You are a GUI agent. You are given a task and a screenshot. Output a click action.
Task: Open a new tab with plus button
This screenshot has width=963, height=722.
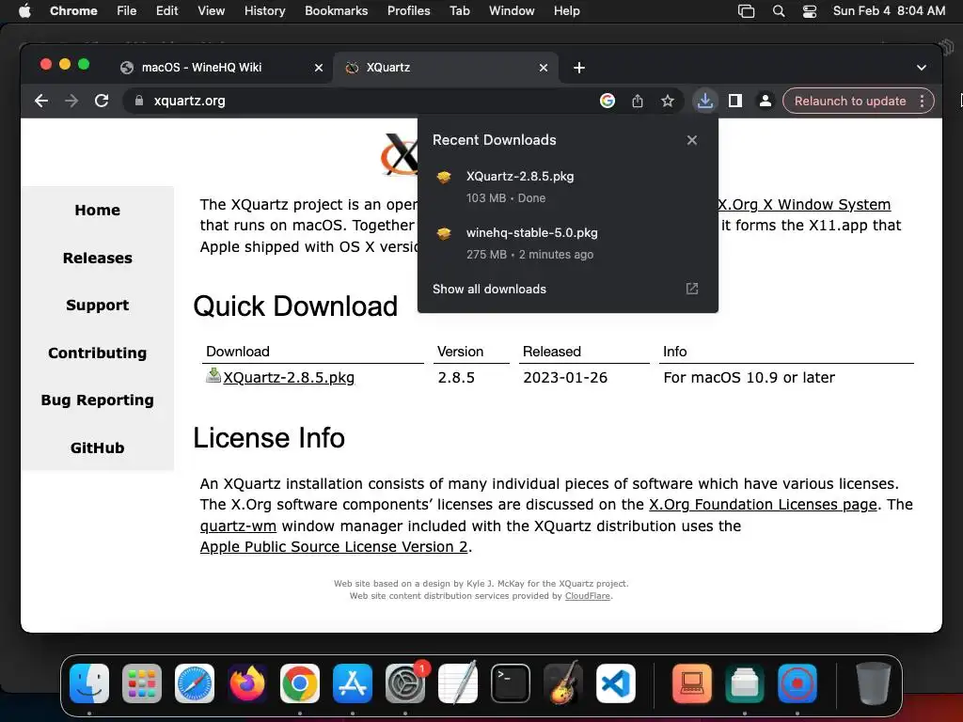coord(579,68)
